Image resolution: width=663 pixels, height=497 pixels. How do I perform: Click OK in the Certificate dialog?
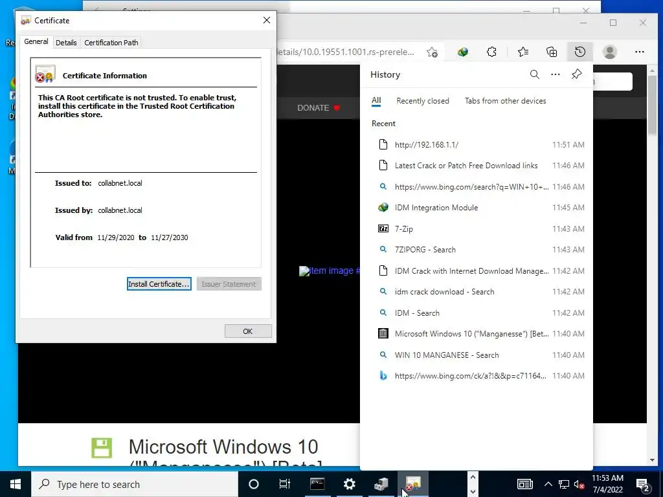pyautogui.click(x=248, y=331)
